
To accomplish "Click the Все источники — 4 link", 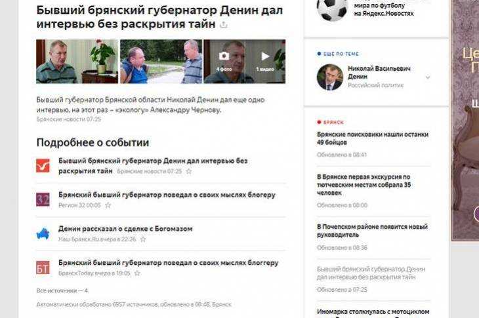I will coord(62,291).
